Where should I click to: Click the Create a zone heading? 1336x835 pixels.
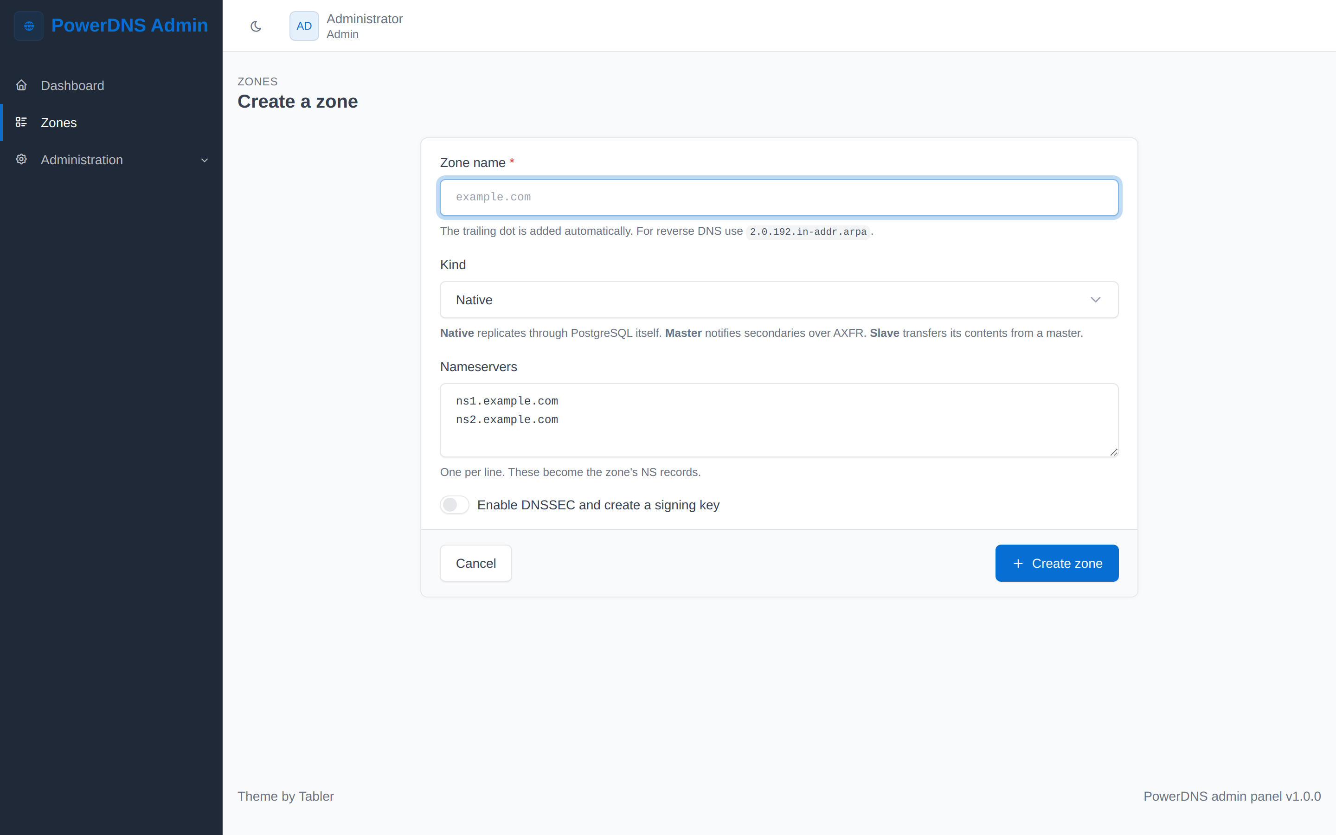297,102
